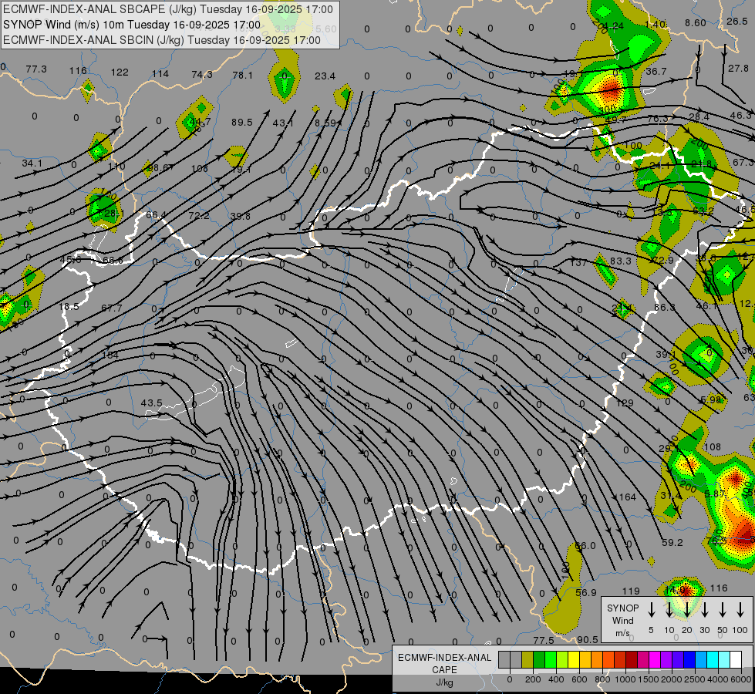This screenshot has height=694, width=755.
Task: Click the SYNOP wind arrow labeled 50
Action: pyautogui.click(x=723, y=609)
